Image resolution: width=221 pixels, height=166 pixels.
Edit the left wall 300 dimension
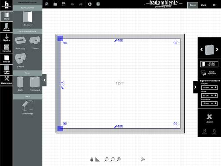(62, 85)
